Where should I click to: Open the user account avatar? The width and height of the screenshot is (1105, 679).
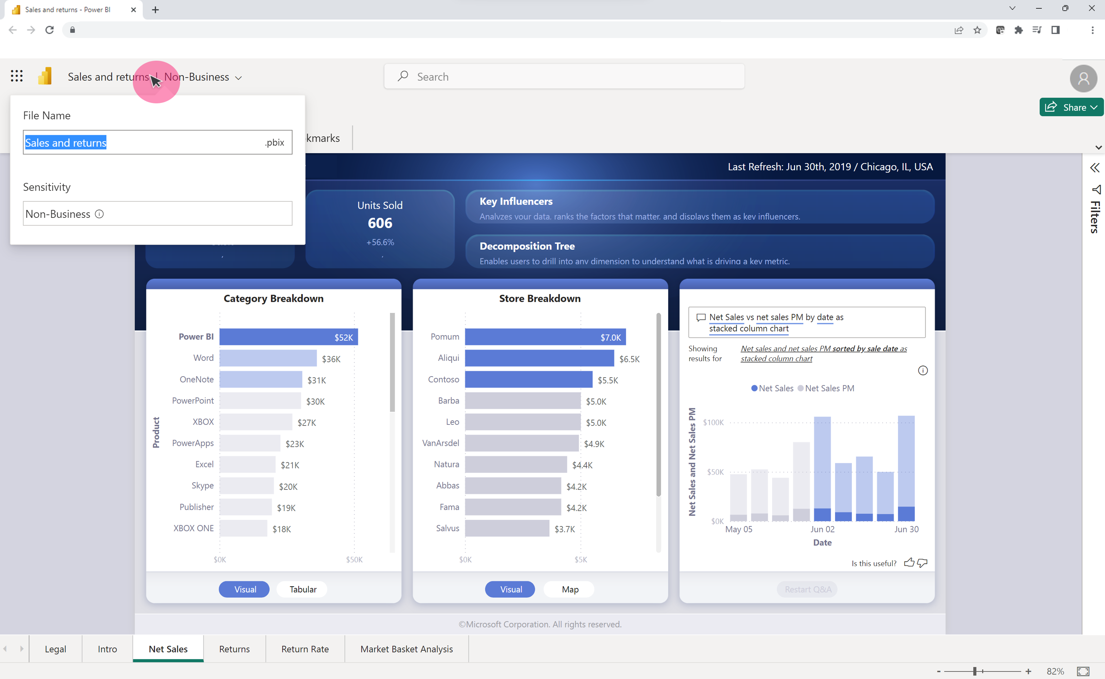tap(1083, 78)
